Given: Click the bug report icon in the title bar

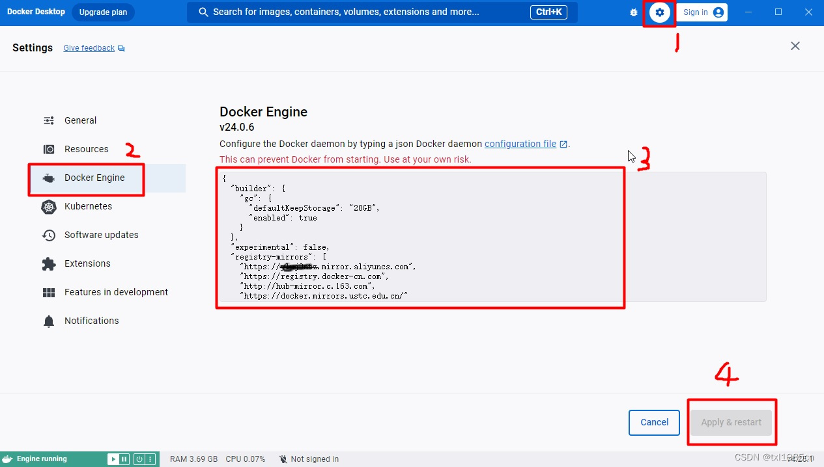Looking at the screenshot, I should [x=633, y=12].
